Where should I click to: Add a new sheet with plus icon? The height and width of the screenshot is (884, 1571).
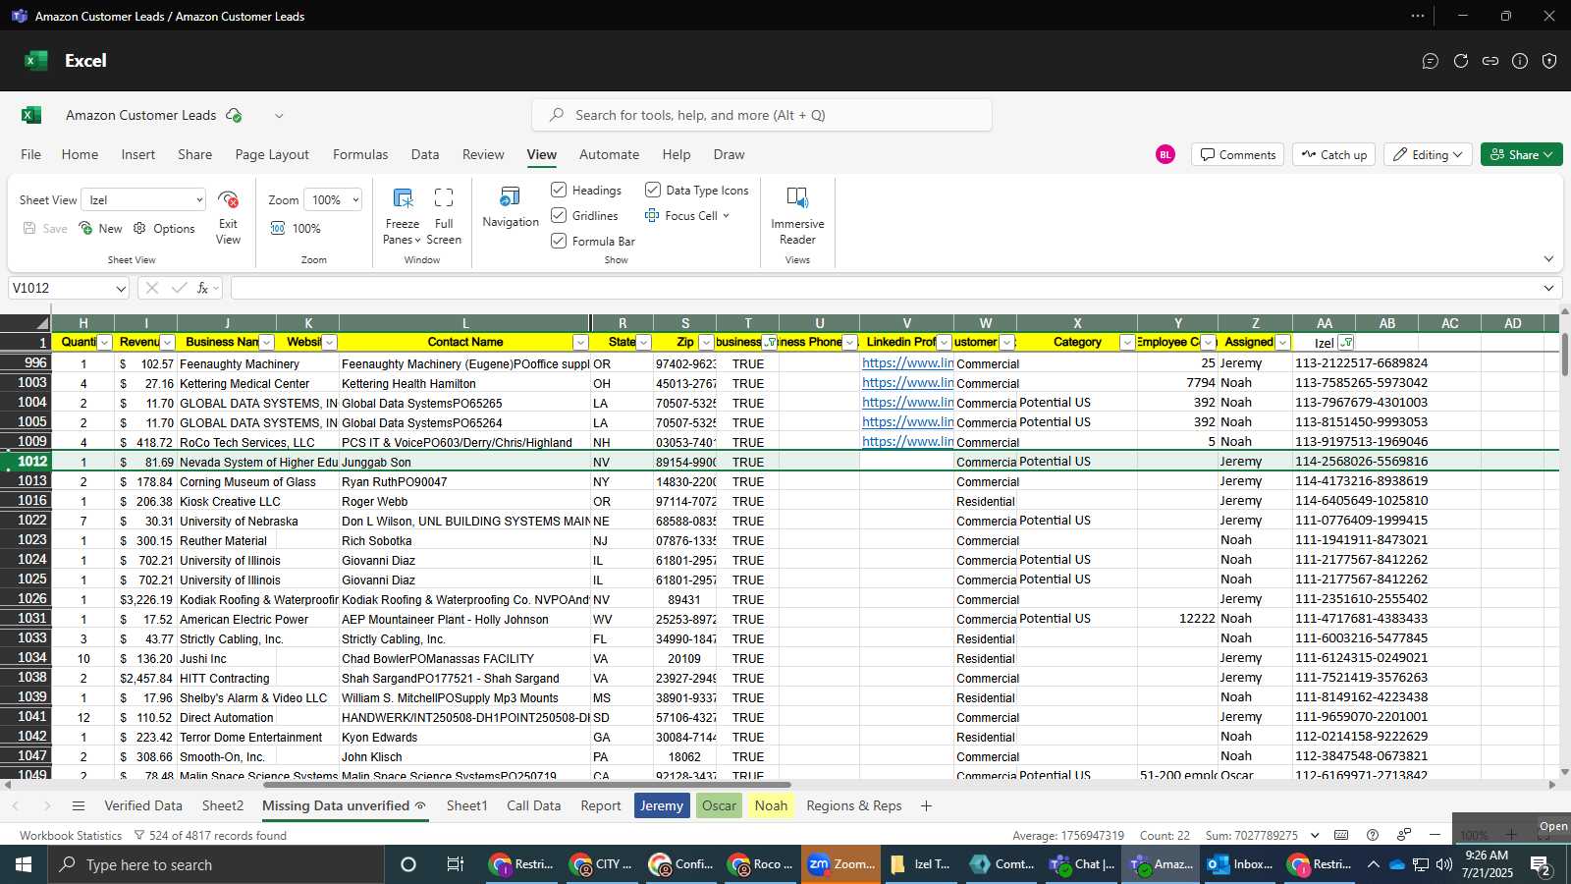[926, 806]
